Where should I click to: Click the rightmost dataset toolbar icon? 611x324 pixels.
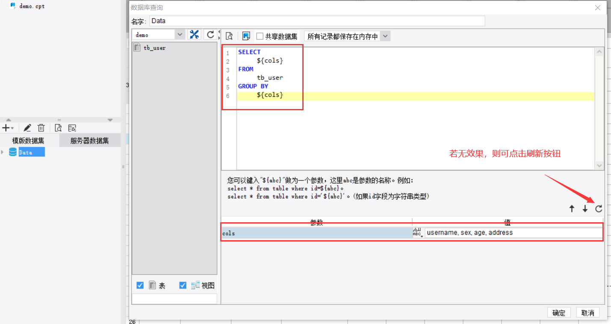point(72,128)
